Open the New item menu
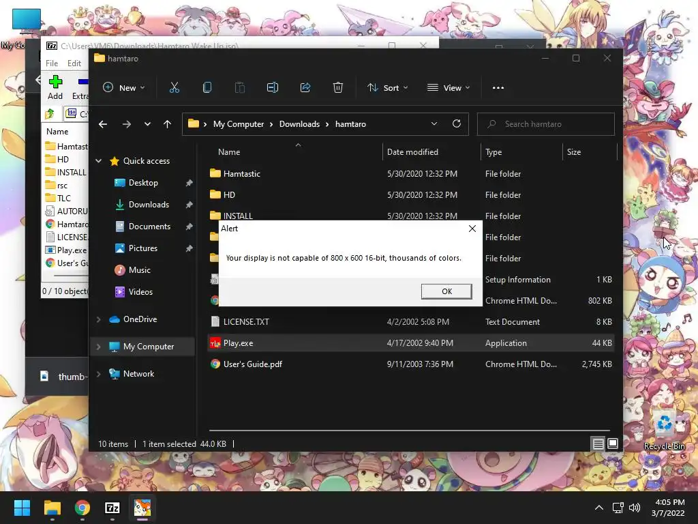Viewport: 698px width, 524px height. pyautogui.click(x=124, y=88)
